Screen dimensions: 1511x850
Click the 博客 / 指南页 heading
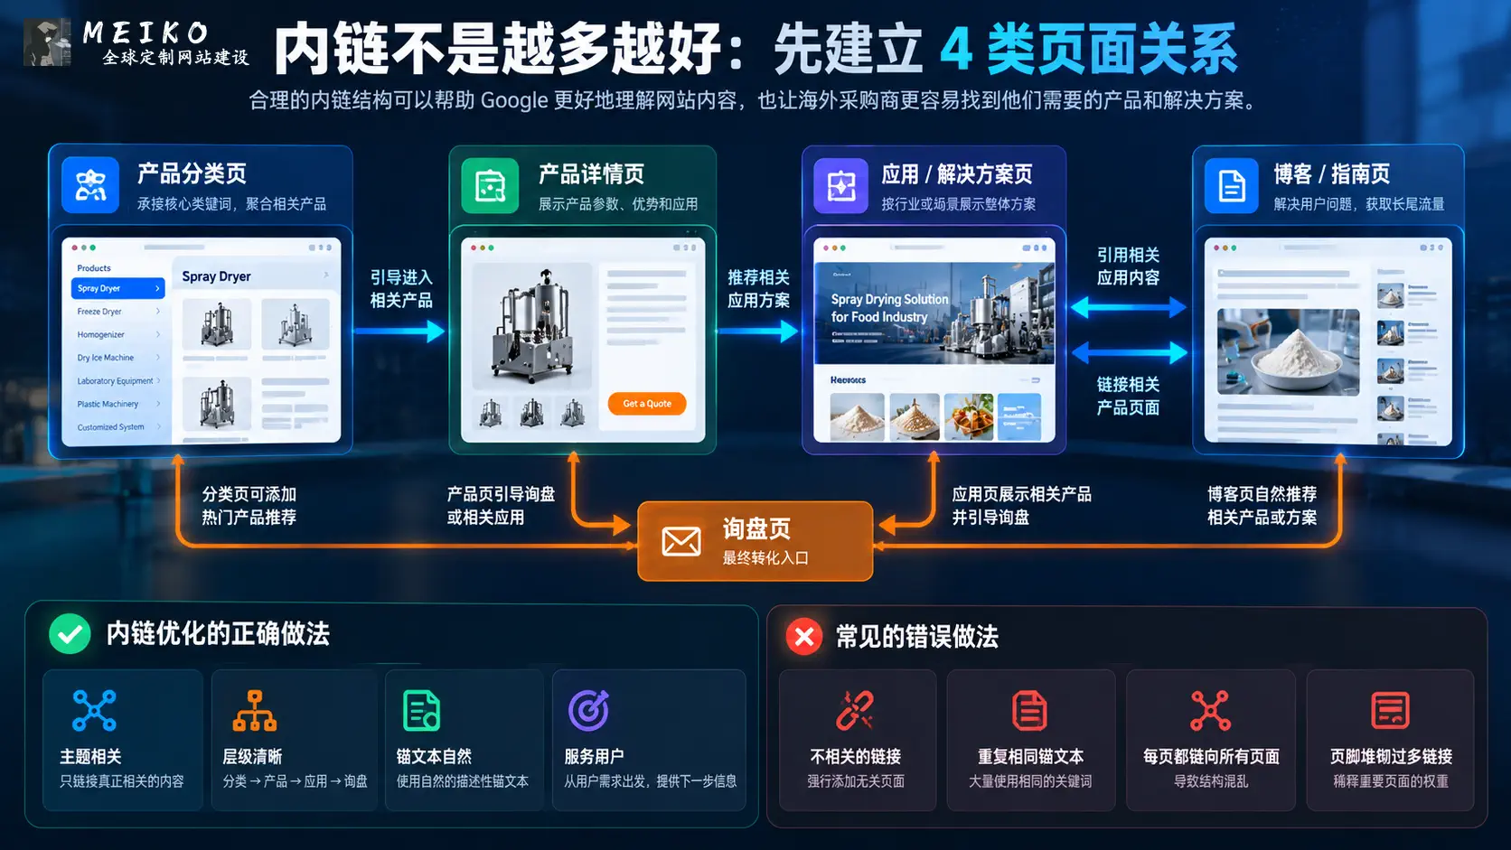pyautogui.click(x=1332, y=173)
